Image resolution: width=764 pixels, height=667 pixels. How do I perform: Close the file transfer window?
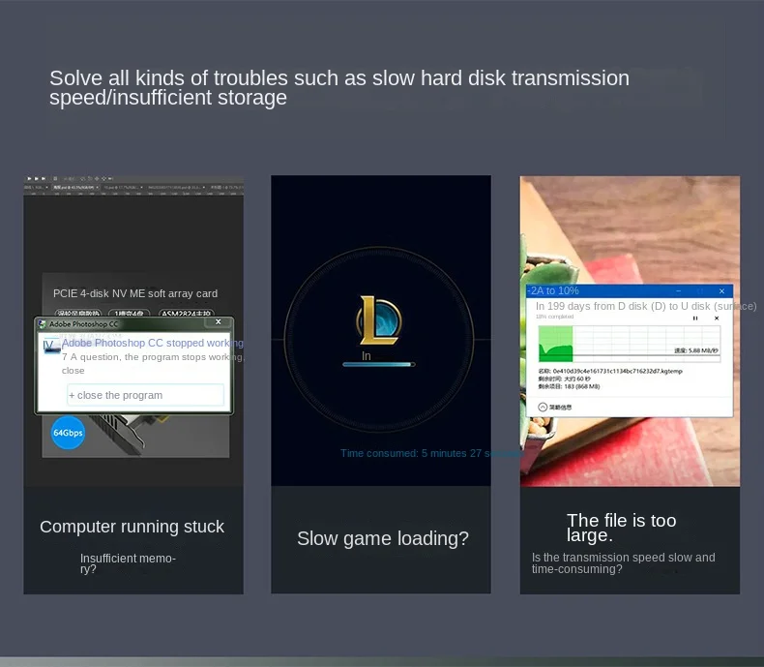click(721, 290)
